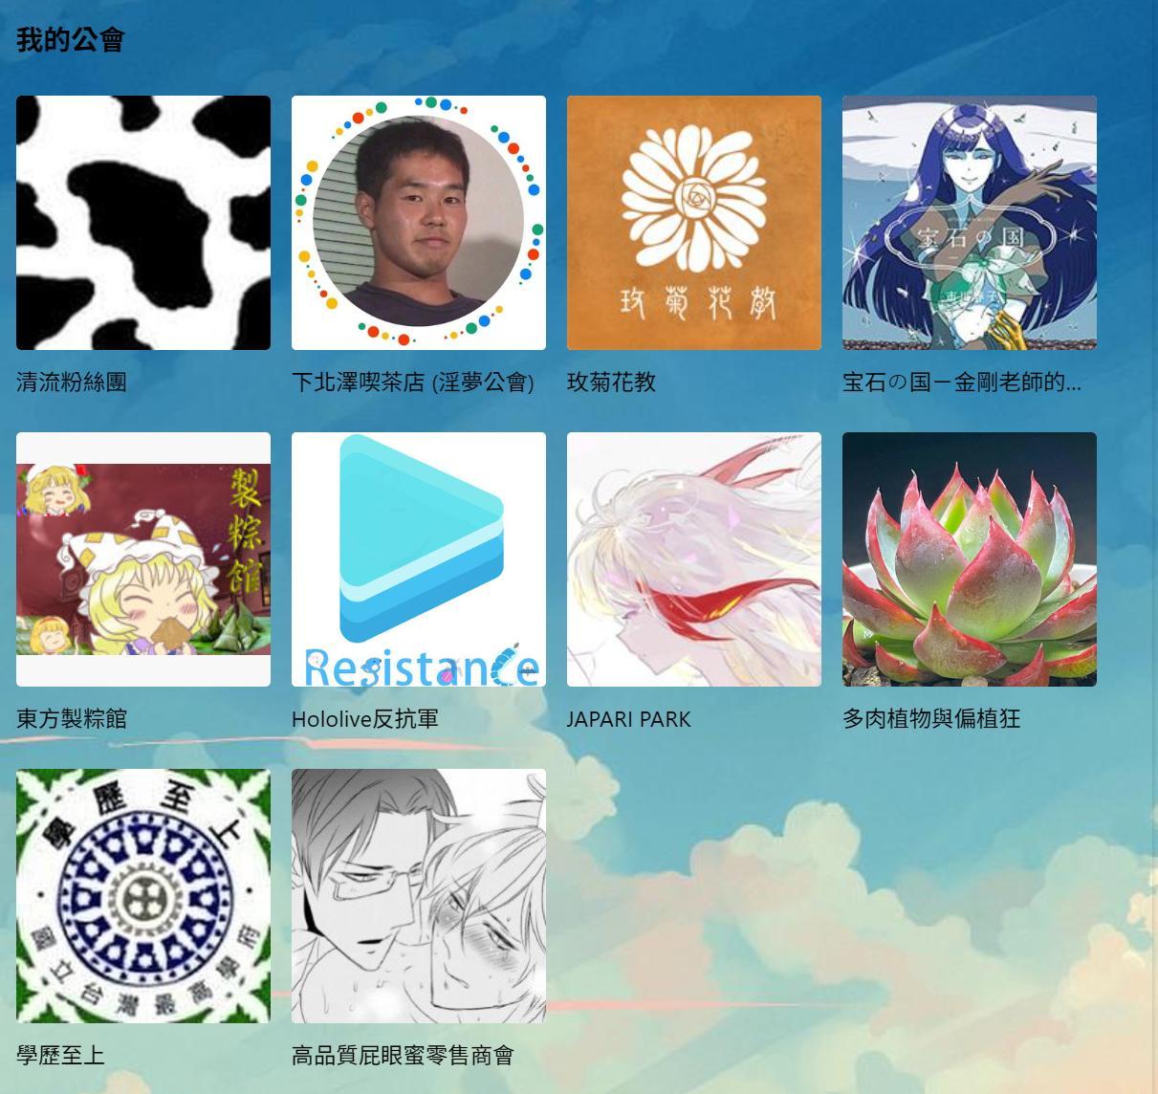The image size is (1158, 1094).
Task: Click the 宝石の国－金剛老師的... guild title
Action: tap(962, 383)
